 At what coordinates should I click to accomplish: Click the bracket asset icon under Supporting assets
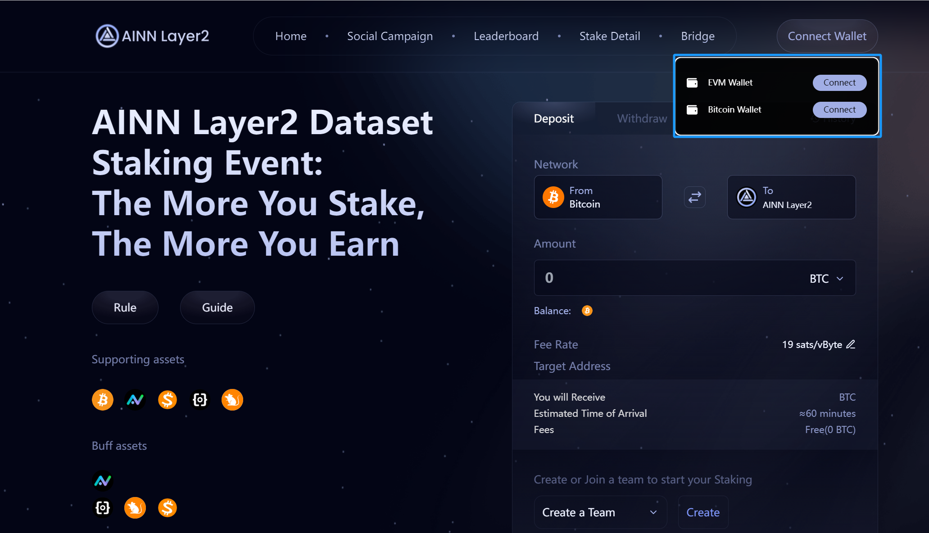pos(200,400)
